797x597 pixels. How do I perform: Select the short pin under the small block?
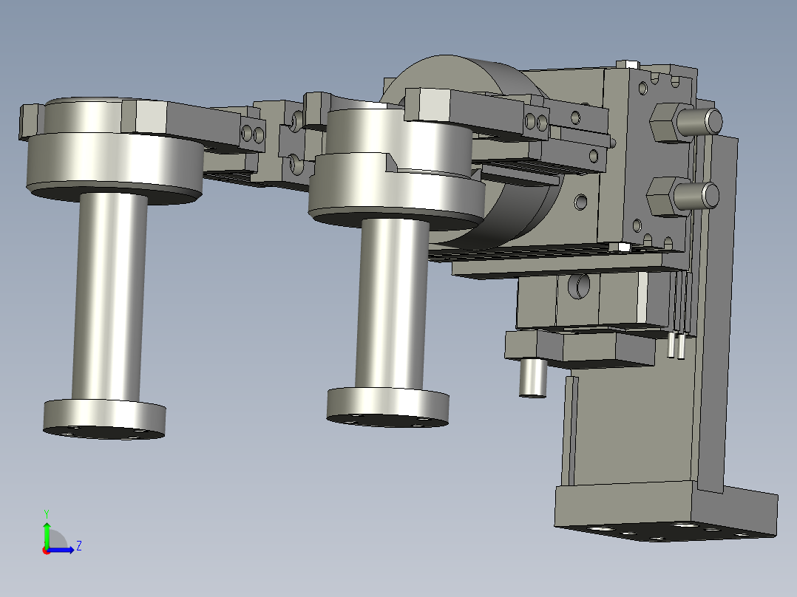point(532,378)
